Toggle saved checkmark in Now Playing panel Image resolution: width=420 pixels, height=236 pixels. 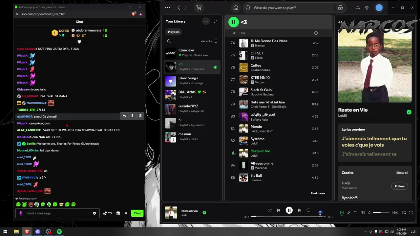pos(409,112)
